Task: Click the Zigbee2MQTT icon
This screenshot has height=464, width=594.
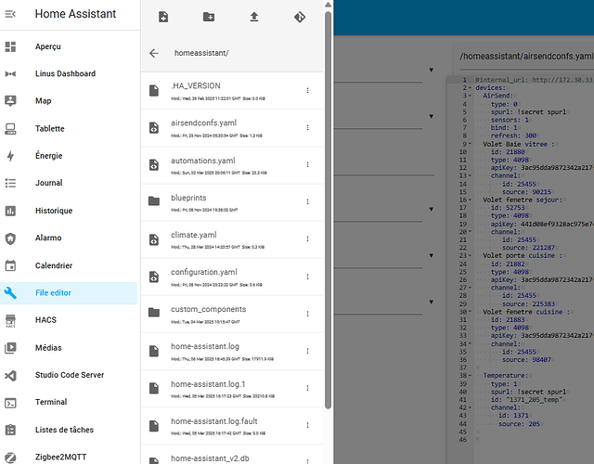Action: pos(10,458)
